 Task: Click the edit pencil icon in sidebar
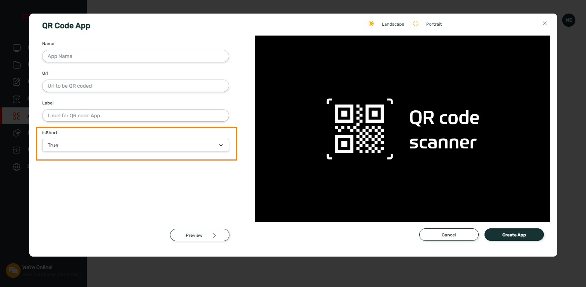[x=16, y=82]
